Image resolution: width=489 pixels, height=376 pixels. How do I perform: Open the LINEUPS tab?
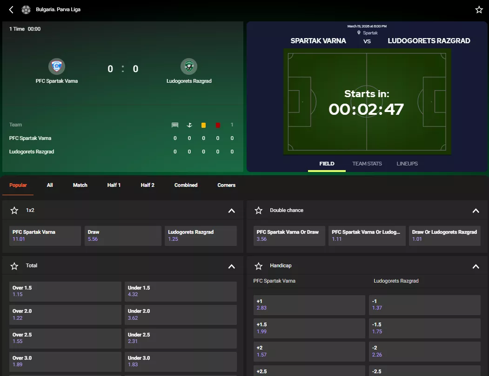click(x=407, y=164)
